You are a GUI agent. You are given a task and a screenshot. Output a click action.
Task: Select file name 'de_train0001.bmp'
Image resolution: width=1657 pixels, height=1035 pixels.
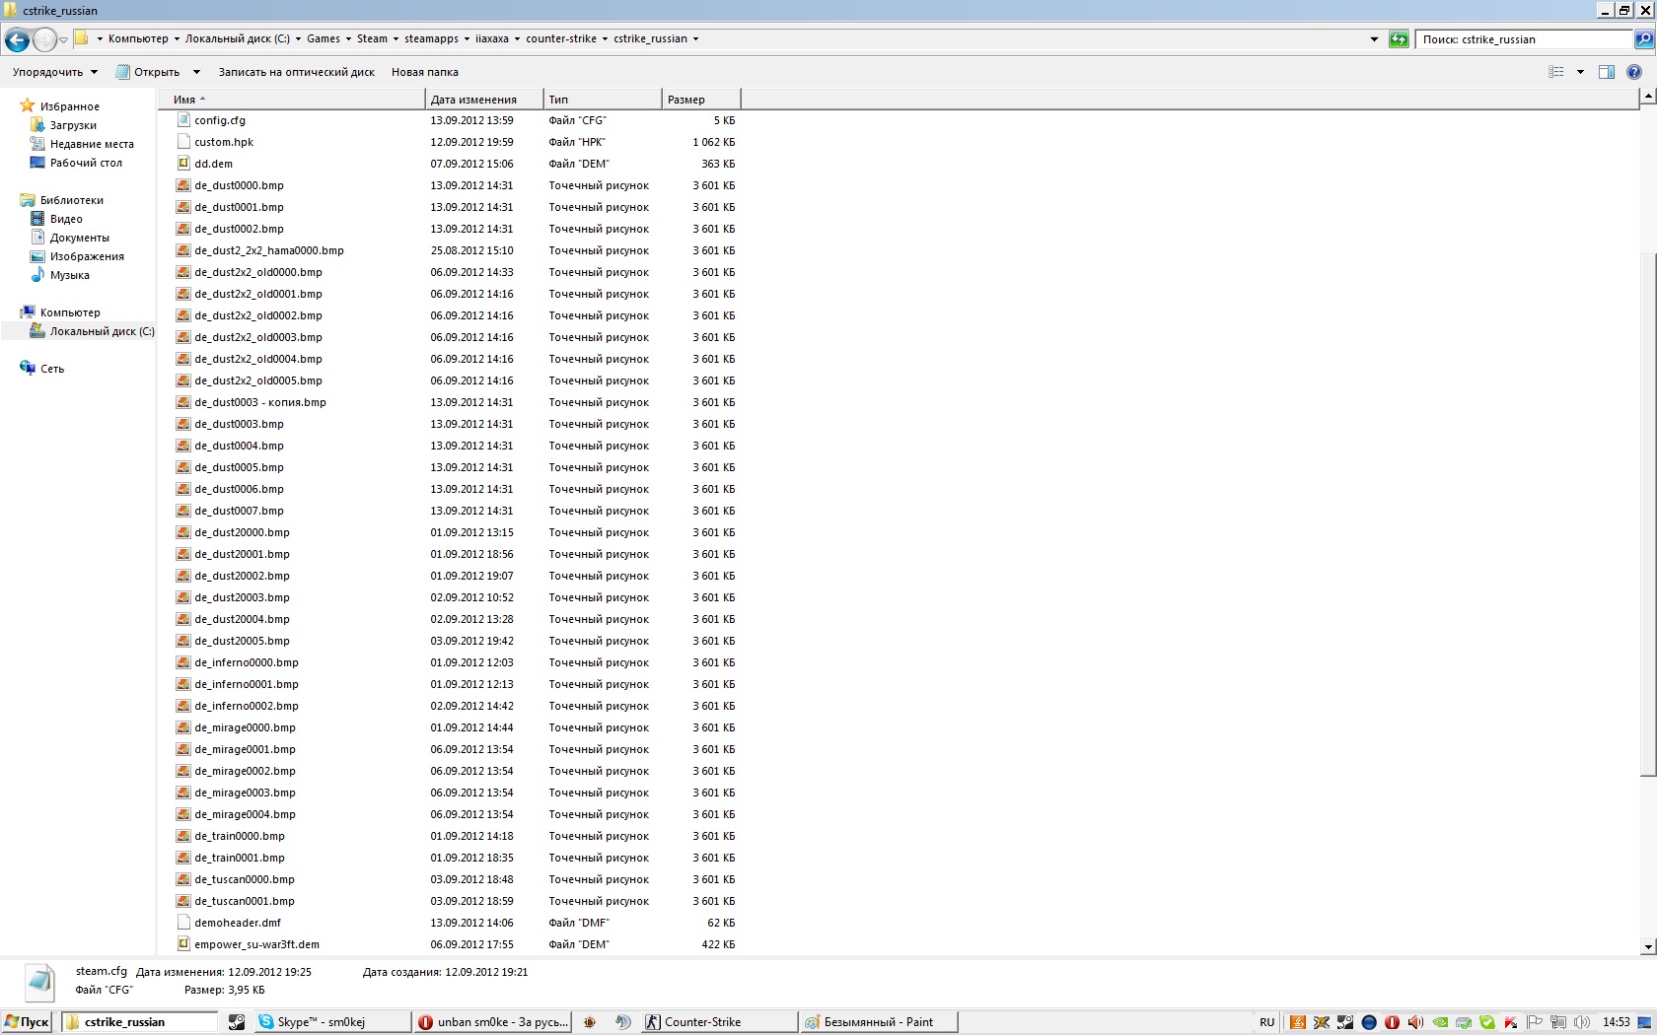click(x=240, y=858)
